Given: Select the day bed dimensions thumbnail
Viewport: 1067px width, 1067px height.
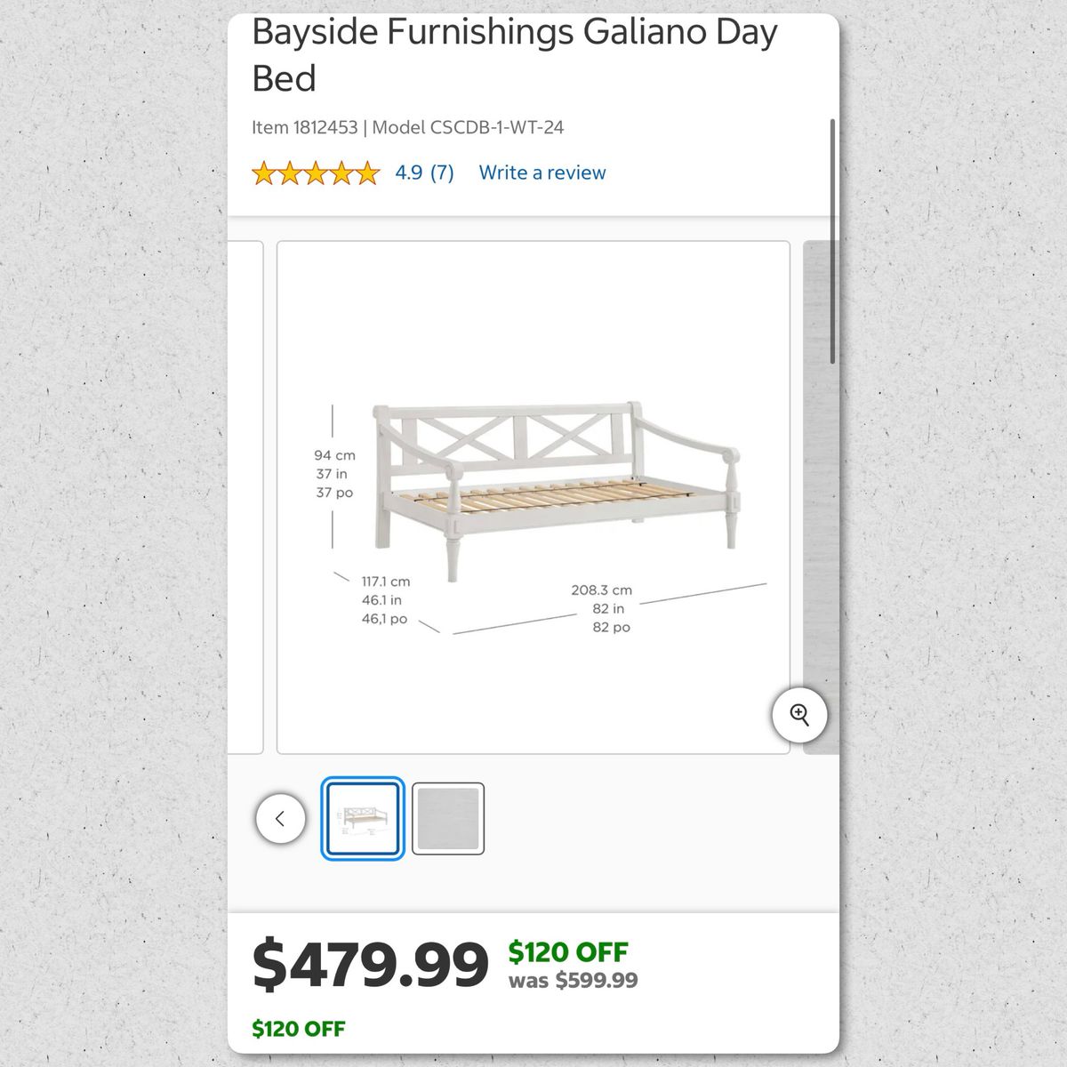Looking at the screenshot, I should pyautogui.click(x=363, y=819).
